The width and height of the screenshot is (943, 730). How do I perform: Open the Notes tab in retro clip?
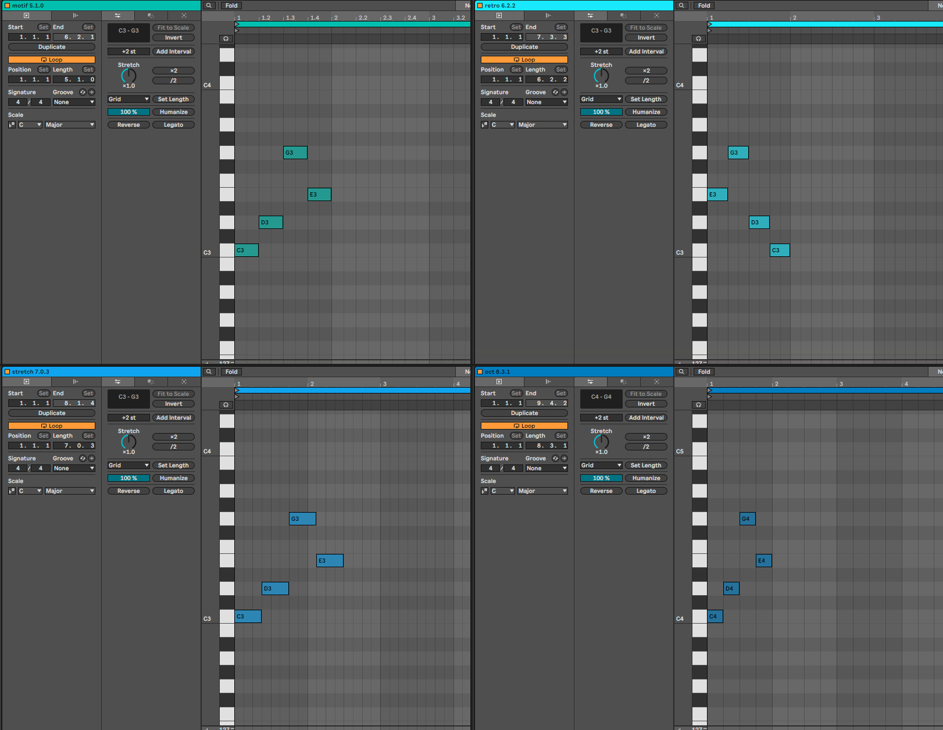click(590, 16)
